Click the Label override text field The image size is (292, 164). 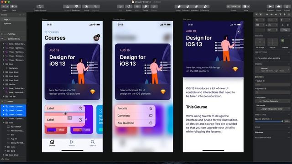pos(272,85)
